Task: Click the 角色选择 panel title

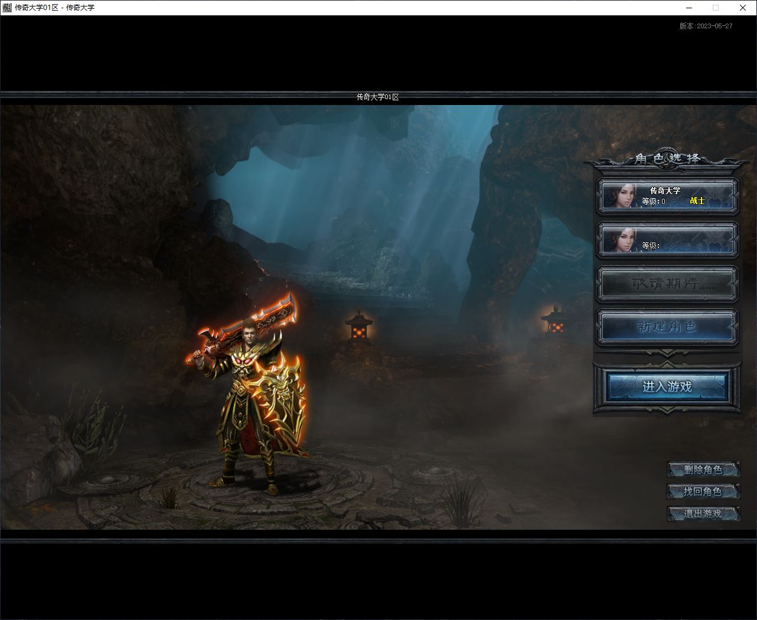Action: click(668, 158)
